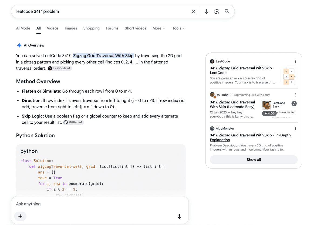Click the '12 Jan 2025' video snippet
Screen dimensions: 324x225
pos(232,115)
